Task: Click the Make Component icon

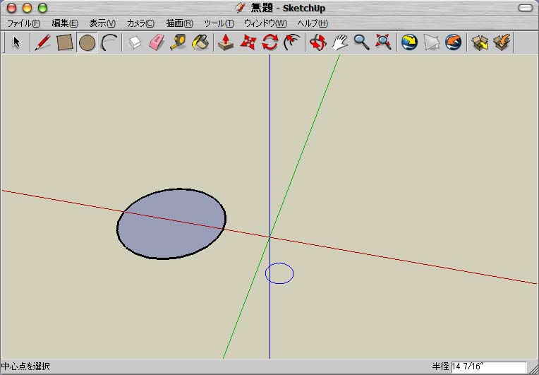Action: (135, 42)
